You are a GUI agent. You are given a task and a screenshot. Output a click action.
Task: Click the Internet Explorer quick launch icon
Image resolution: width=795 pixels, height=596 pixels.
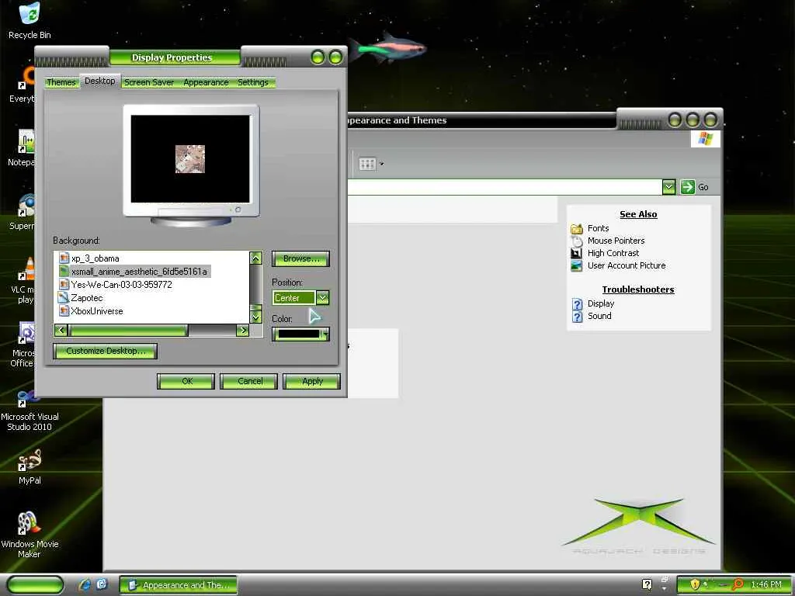[85, 584]
